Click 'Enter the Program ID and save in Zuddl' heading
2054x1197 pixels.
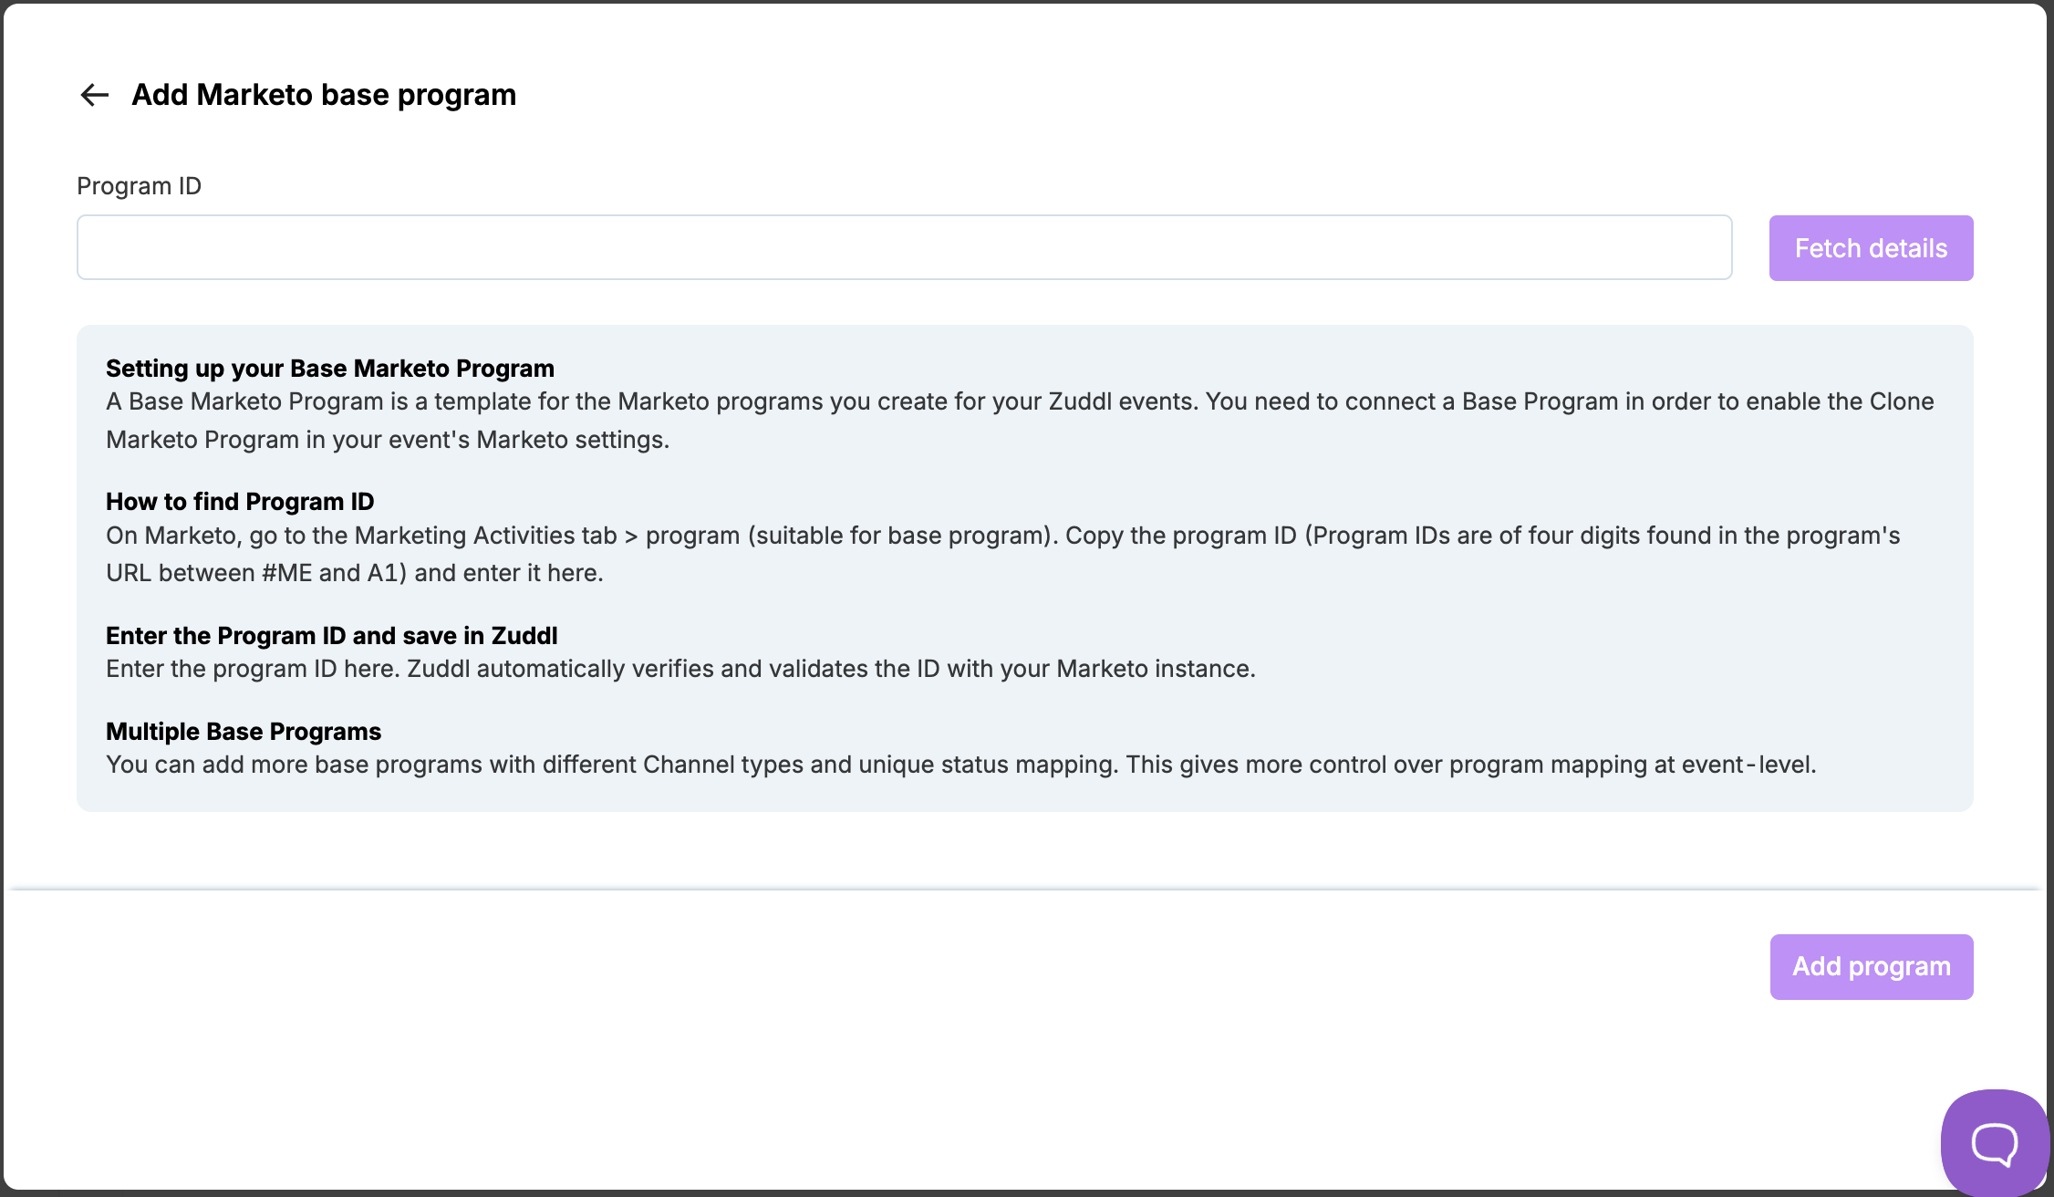point(332,636)
